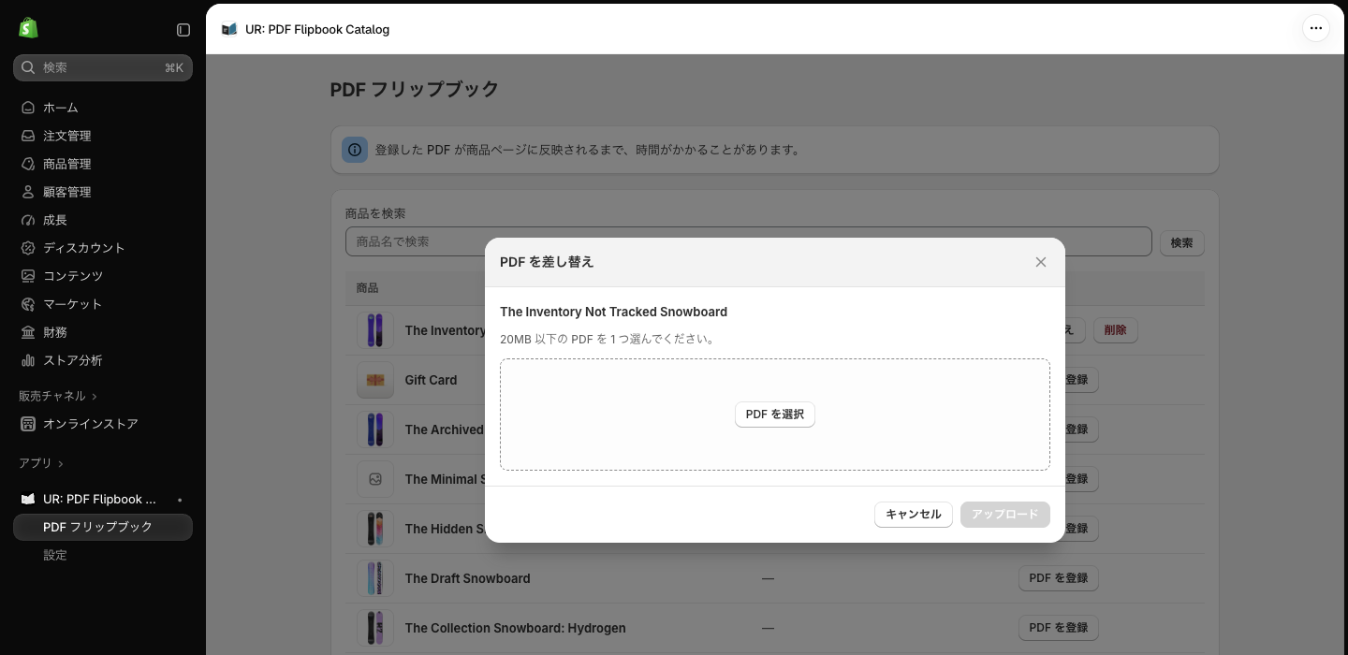Click the 顧客管理 customers icon

coord(28,192)
